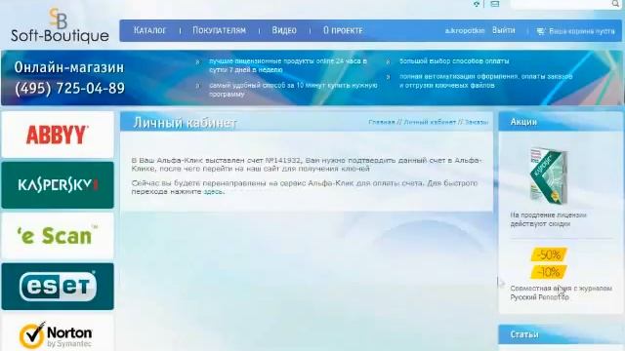Open the license renewal discounts promo text
625x351 pixels.
[548, 219]
